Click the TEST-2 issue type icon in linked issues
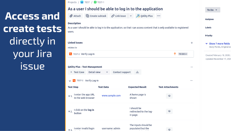Viewport: 231px width, 131px height. click(x=71, y=54)
